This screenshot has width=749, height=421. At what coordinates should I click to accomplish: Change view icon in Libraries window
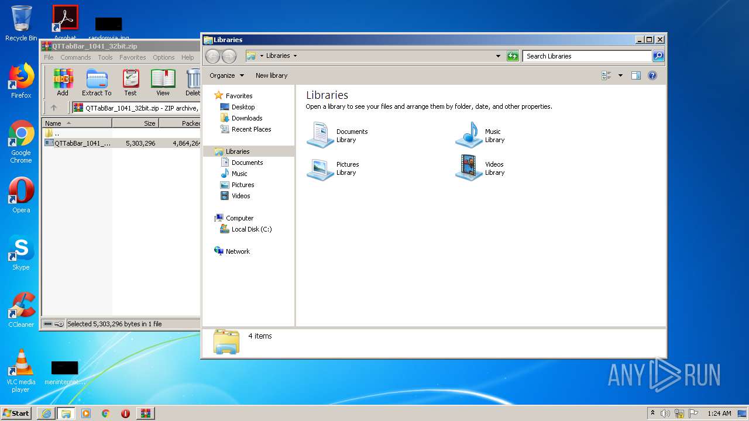606,75
